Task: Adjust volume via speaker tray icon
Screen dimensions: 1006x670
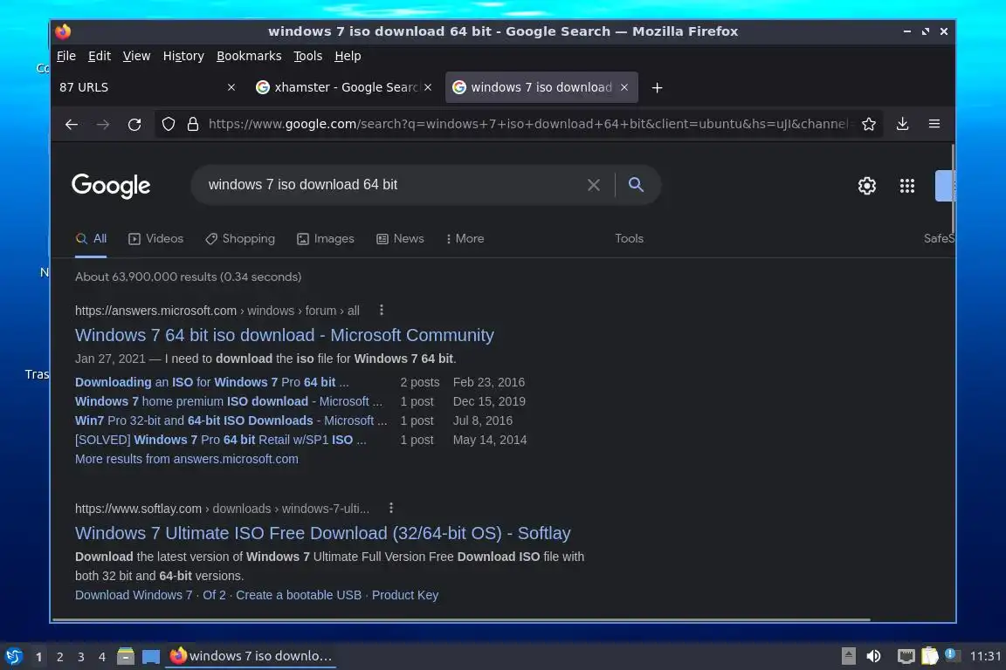Action: point(873,656)
